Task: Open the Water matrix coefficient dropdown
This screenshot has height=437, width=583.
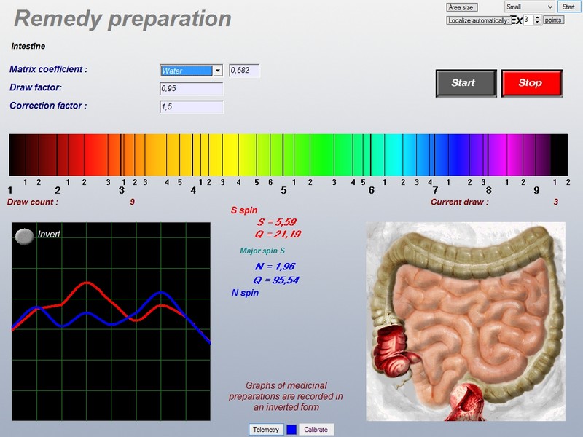Action: [217, 71]
